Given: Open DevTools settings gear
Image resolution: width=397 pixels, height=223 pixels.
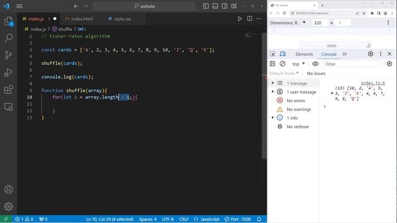Looking at the screenshot, I should click(x=370, y=54).
